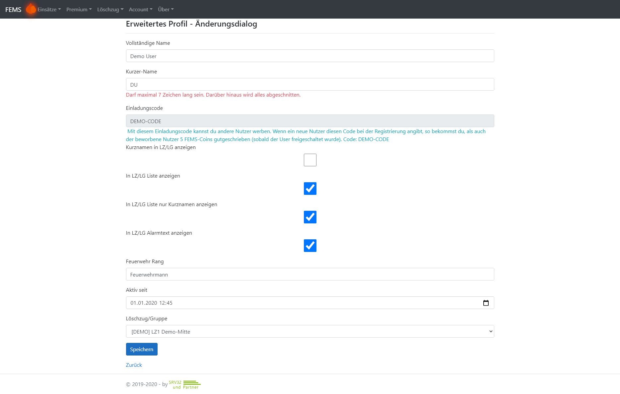Viewport: 620px width, 394px height.
Task: Open the Premium dropdown menu
Action: [x=79, y=9]
